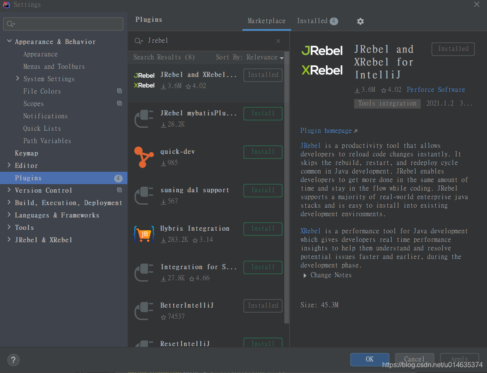Select Appearance in the settings tree
Screen dimensions: 487x373
40,54
